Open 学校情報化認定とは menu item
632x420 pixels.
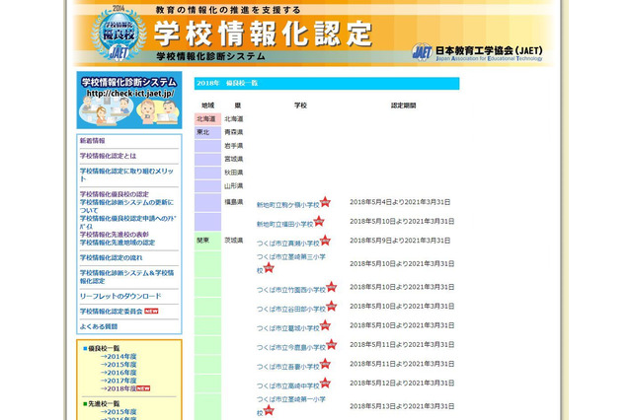[108, 156]
